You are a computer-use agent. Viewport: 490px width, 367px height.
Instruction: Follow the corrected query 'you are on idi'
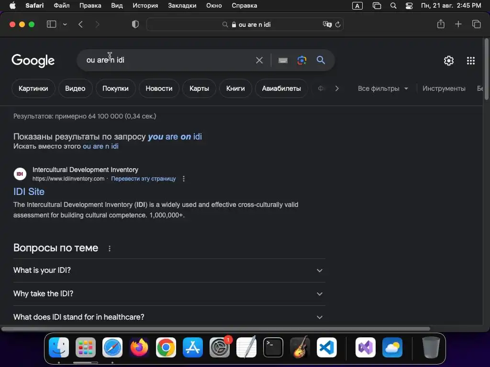coord(175,137)
